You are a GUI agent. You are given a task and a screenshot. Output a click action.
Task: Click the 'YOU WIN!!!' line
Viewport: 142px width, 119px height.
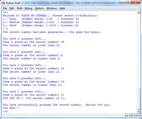click(11, 108)
